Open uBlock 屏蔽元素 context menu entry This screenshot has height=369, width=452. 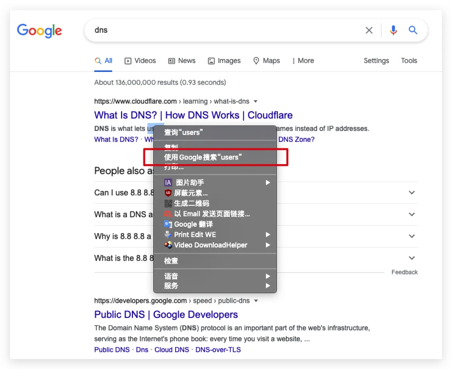pos(190,193)
